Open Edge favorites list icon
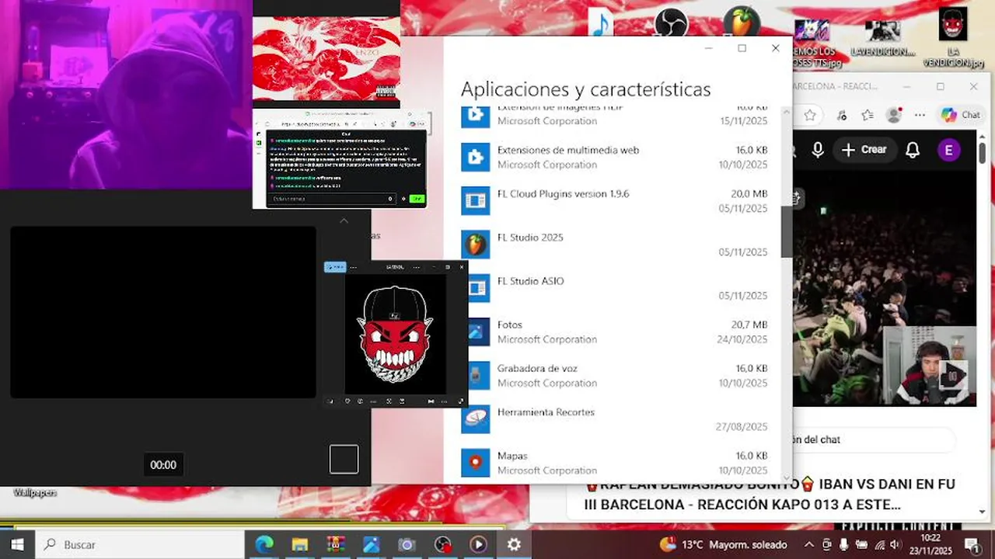This screenshot has width=995, height=559. [868, 115]
